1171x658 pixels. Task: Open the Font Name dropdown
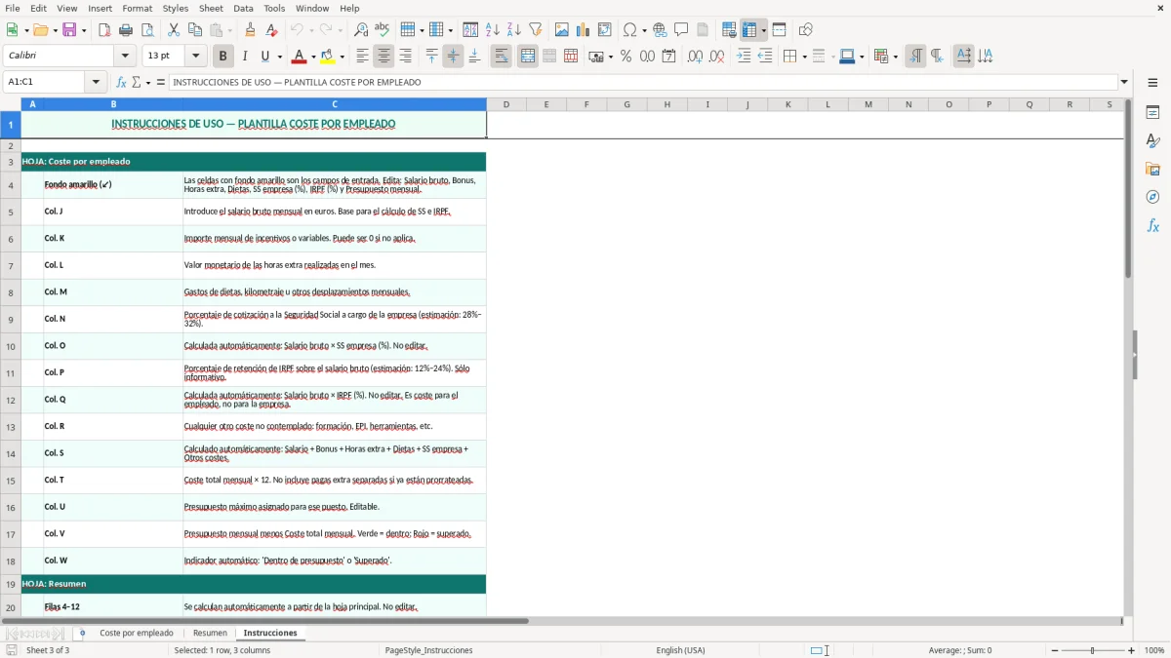click(x=126, y=57)
